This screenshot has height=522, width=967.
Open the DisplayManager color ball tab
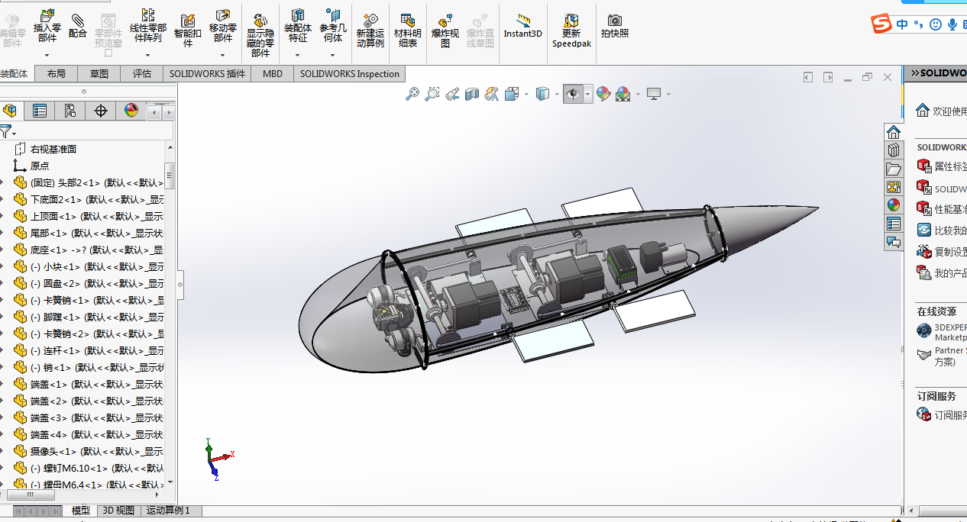pyautogui.click(x=131, y=111)
